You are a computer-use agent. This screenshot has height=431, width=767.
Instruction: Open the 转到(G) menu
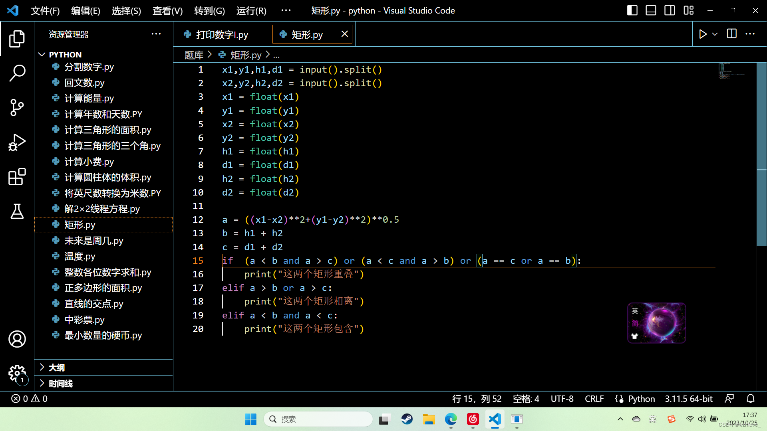(209, 11)
